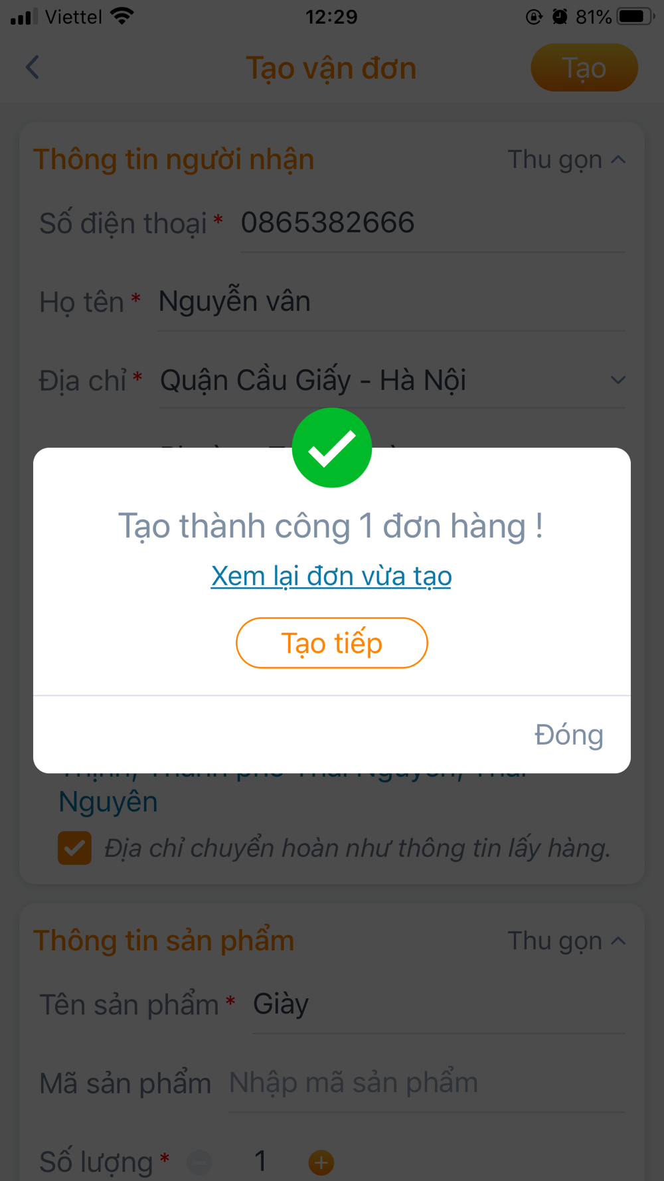This screenshot has height=1181, width=664.
Task: Increase quantity with the plus icon
Action: click(x=321, y=1162)
